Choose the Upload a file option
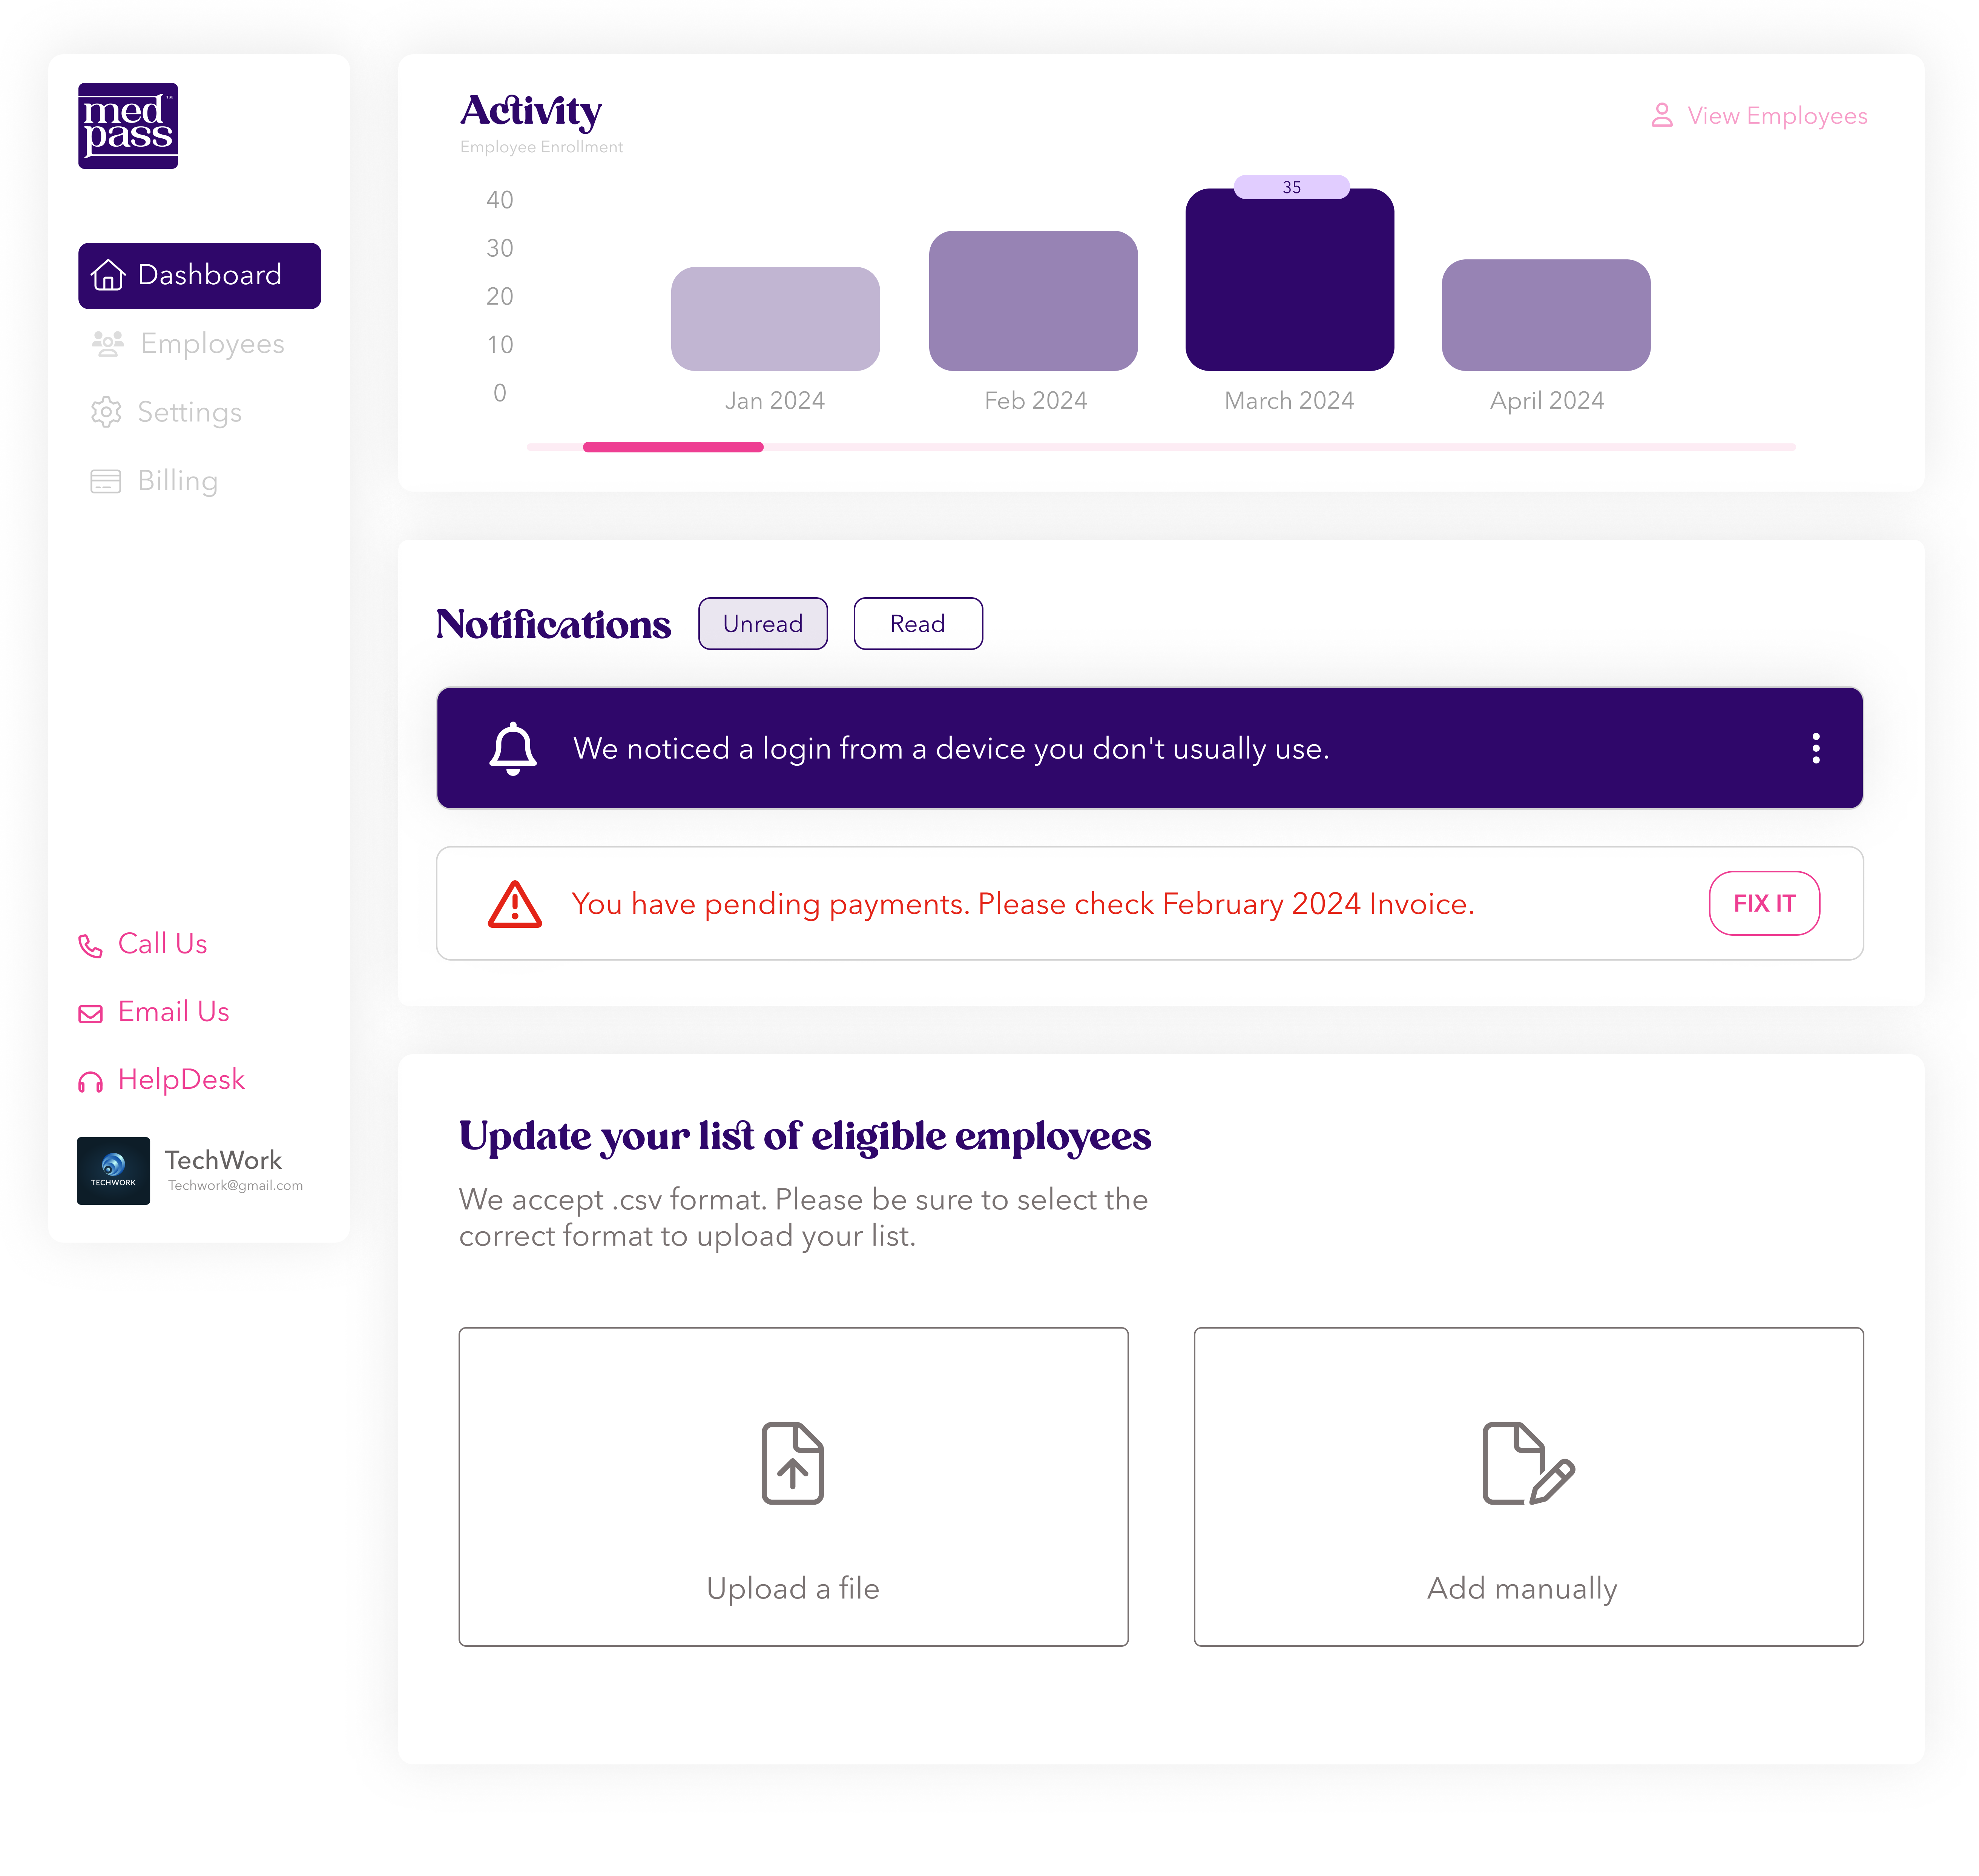Image resolution: width=1979 pixels, height=1876 pixels. click(794, 1487)
